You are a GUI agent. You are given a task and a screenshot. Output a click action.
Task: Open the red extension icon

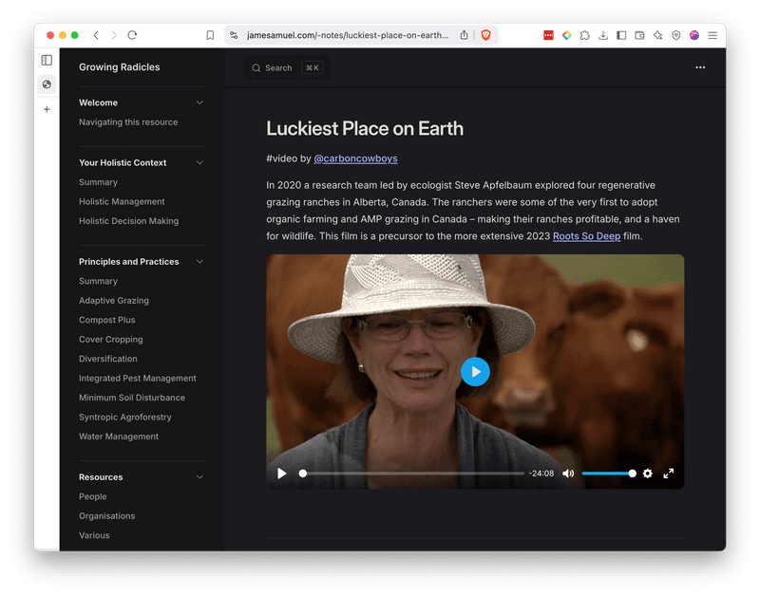[548, 35]
